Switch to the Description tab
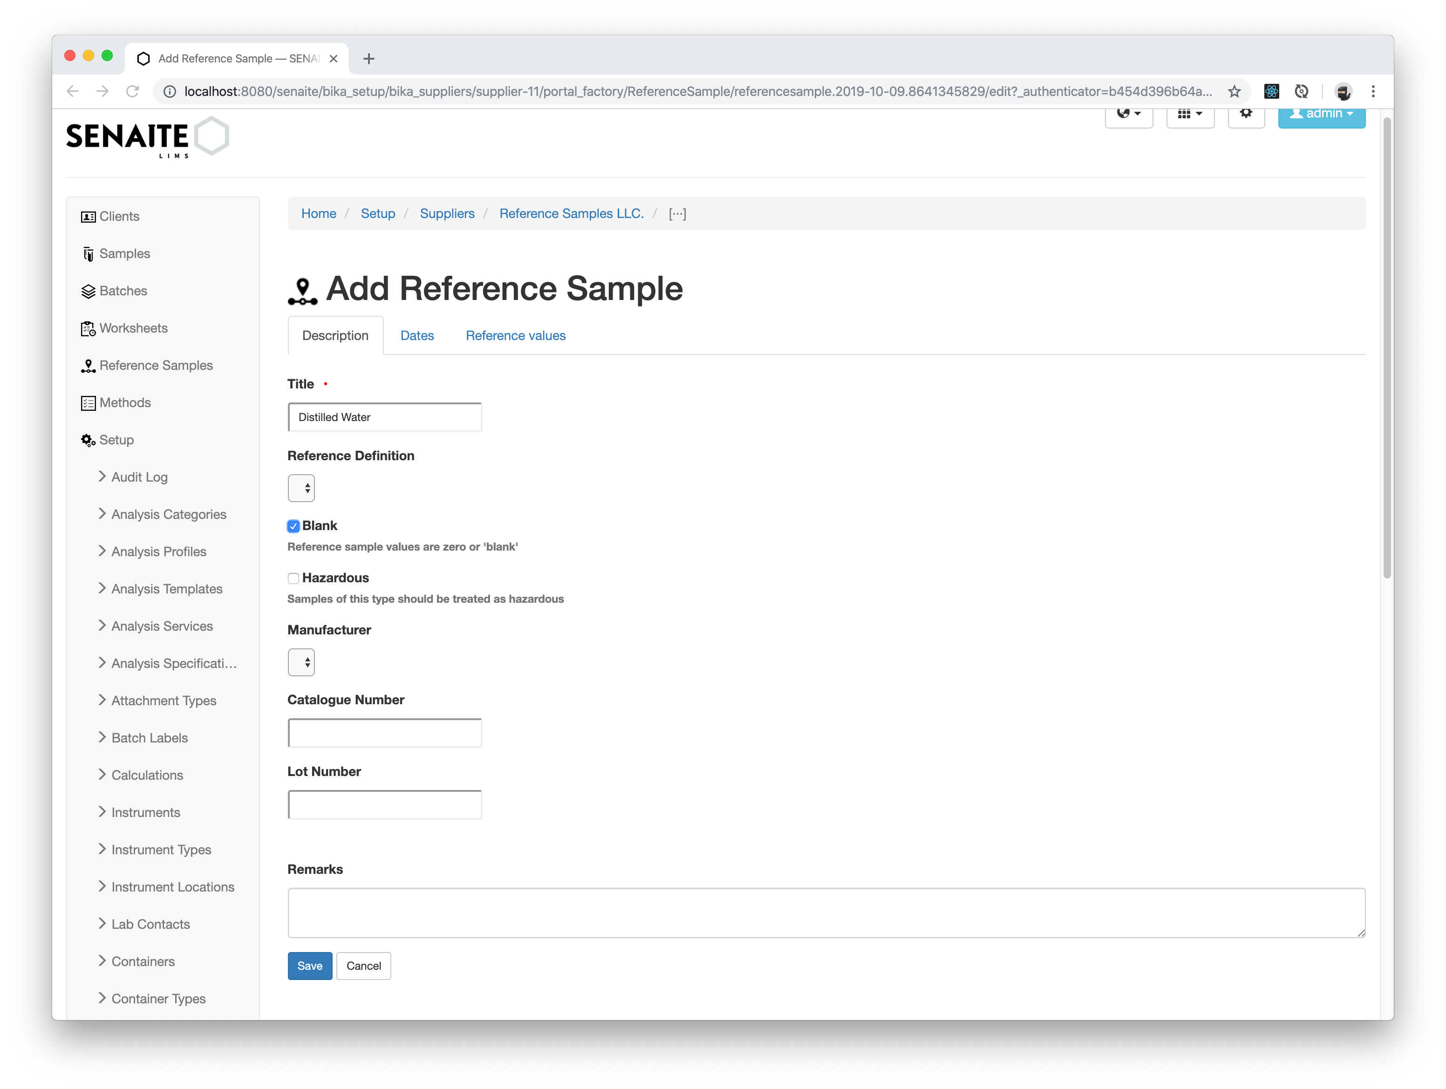The image size is (1446, 1089). [x=335, y=336]
